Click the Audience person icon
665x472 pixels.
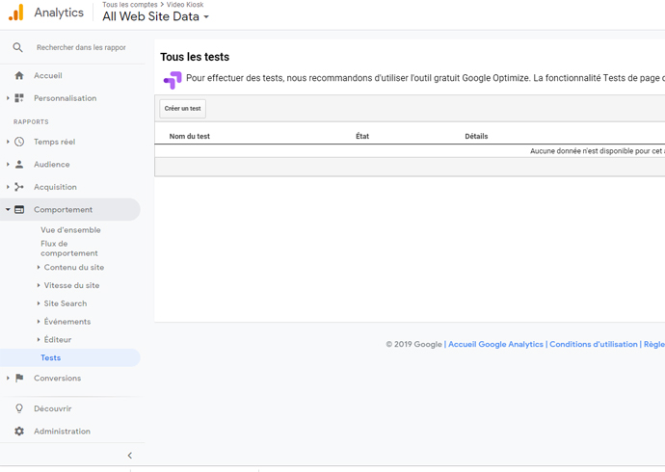(x=19, y=165)
